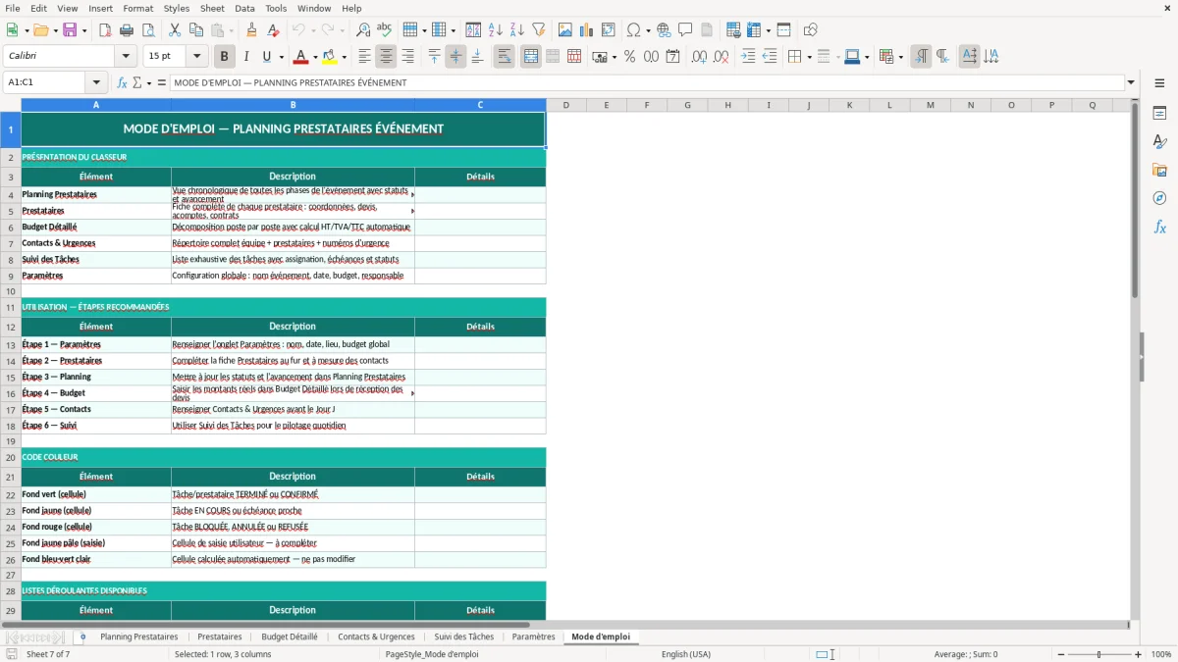Open the background color dropdown arrow
Viewport: 1178px width, 662px height.
pyautogui.click(x=344, y=57)
